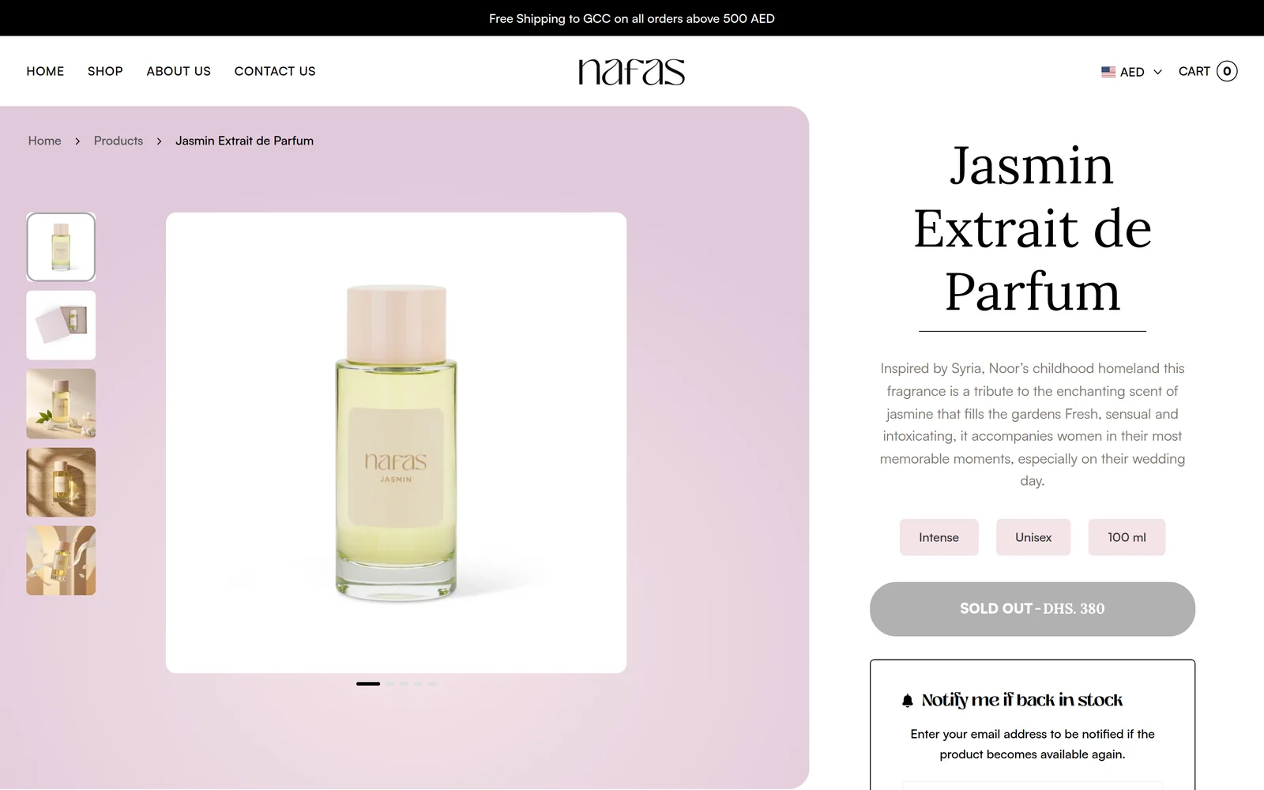The image size is (1264, 790).
Task: Click the Jasmin Extrait de Parfum title
Action: click(1032, 229)
